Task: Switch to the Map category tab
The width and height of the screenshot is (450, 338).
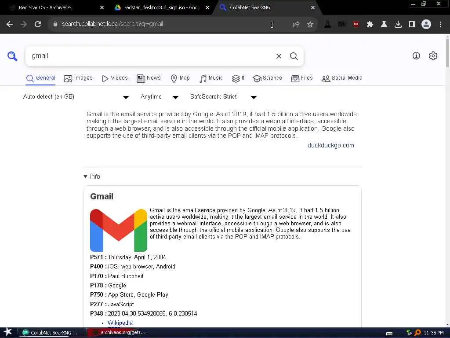Action: (180, 78)
